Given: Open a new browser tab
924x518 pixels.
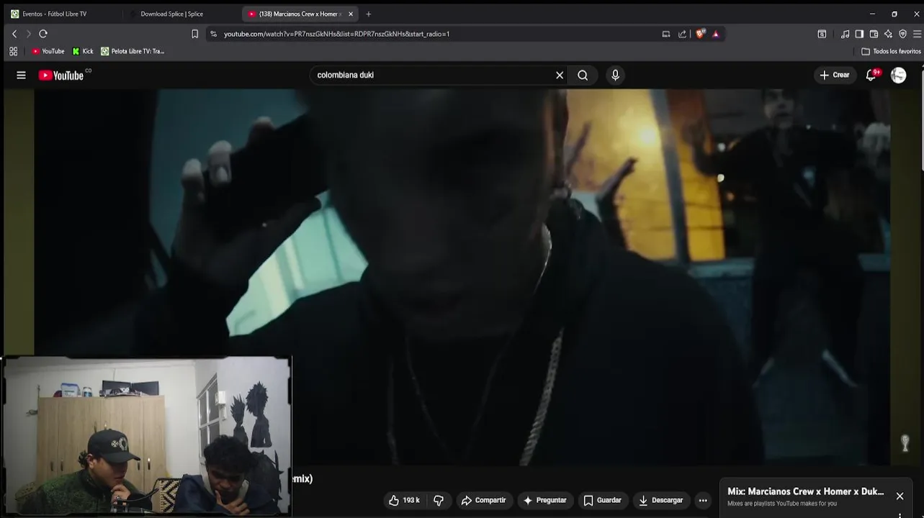Looking at the screenshot, I should tap(368, 14).
